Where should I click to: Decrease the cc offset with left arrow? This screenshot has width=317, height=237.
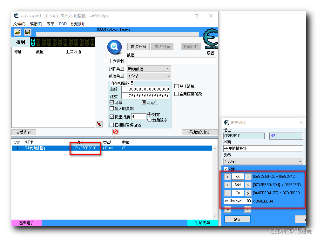(x=227, y=177)
